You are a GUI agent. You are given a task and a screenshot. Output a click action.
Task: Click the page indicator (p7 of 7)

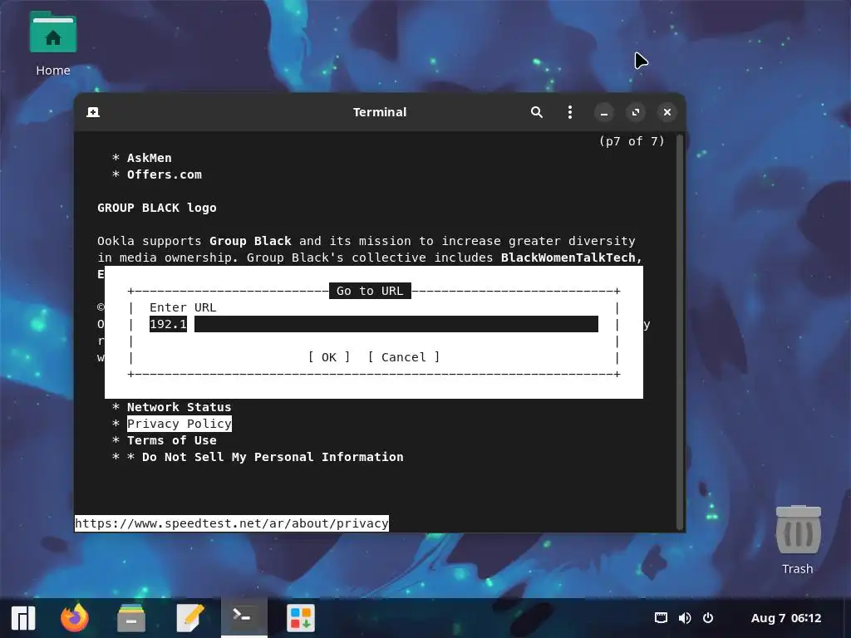tap(632, 141)
